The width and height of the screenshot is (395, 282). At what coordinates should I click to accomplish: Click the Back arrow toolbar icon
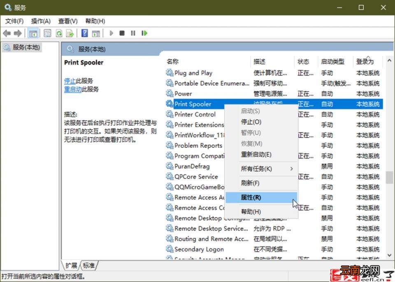7,33
